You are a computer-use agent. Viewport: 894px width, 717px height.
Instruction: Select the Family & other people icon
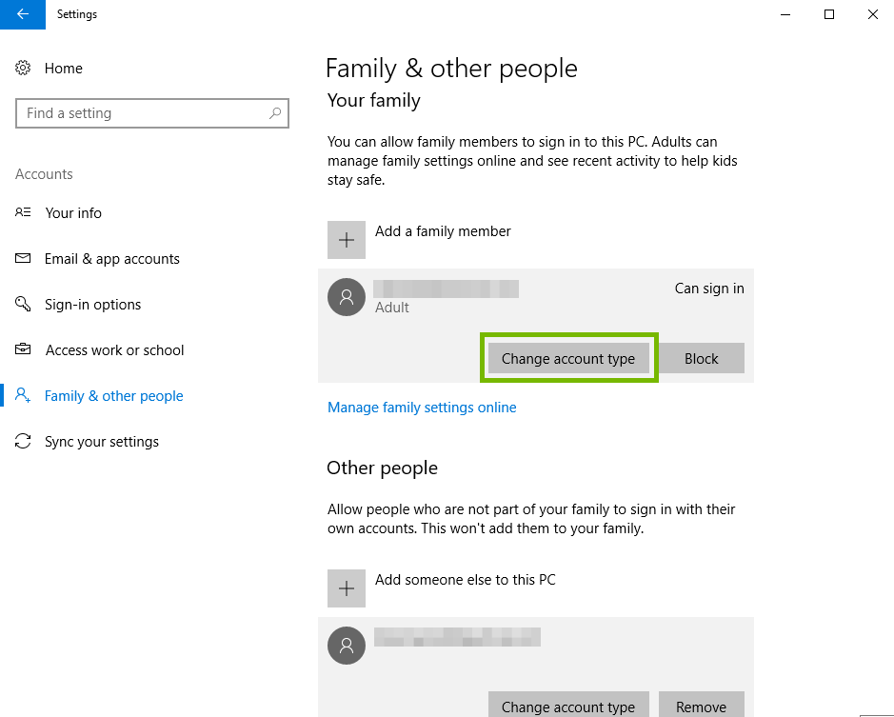(24, 395)
